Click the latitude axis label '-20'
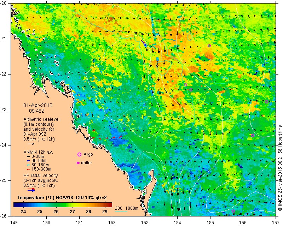This screenshot has height=226, width=283. pos(4,4)
